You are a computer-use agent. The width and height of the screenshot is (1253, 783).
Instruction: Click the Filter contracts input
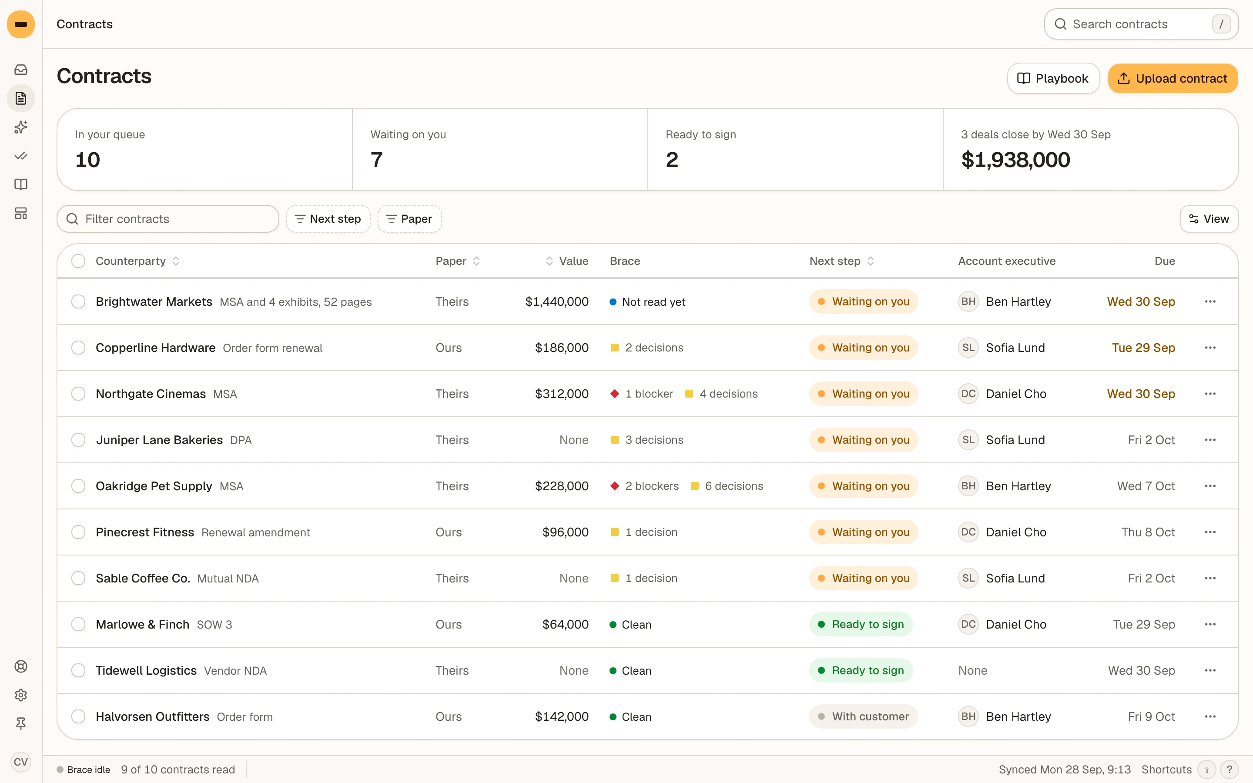[168, 218]
